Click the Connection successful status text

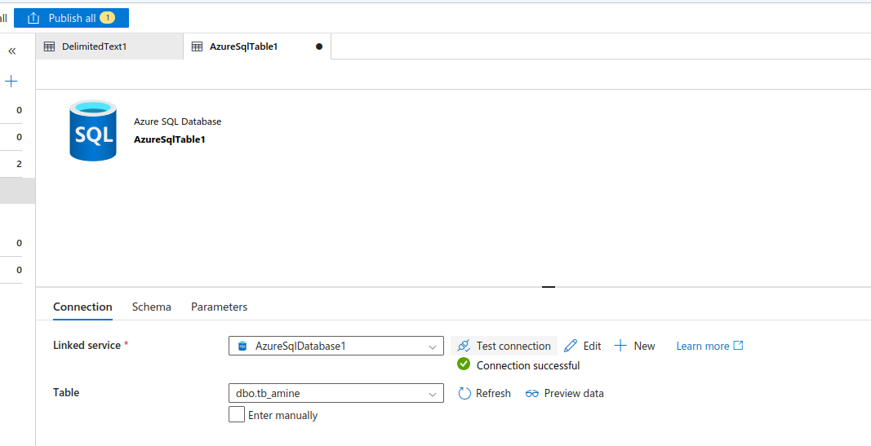[528, 365]
